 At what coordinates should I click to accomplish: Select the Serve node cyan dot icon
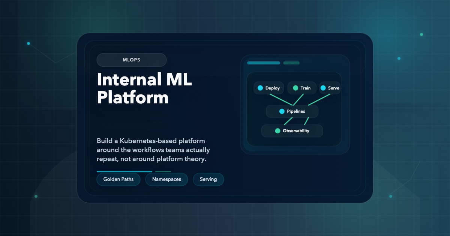click(323, 88)
